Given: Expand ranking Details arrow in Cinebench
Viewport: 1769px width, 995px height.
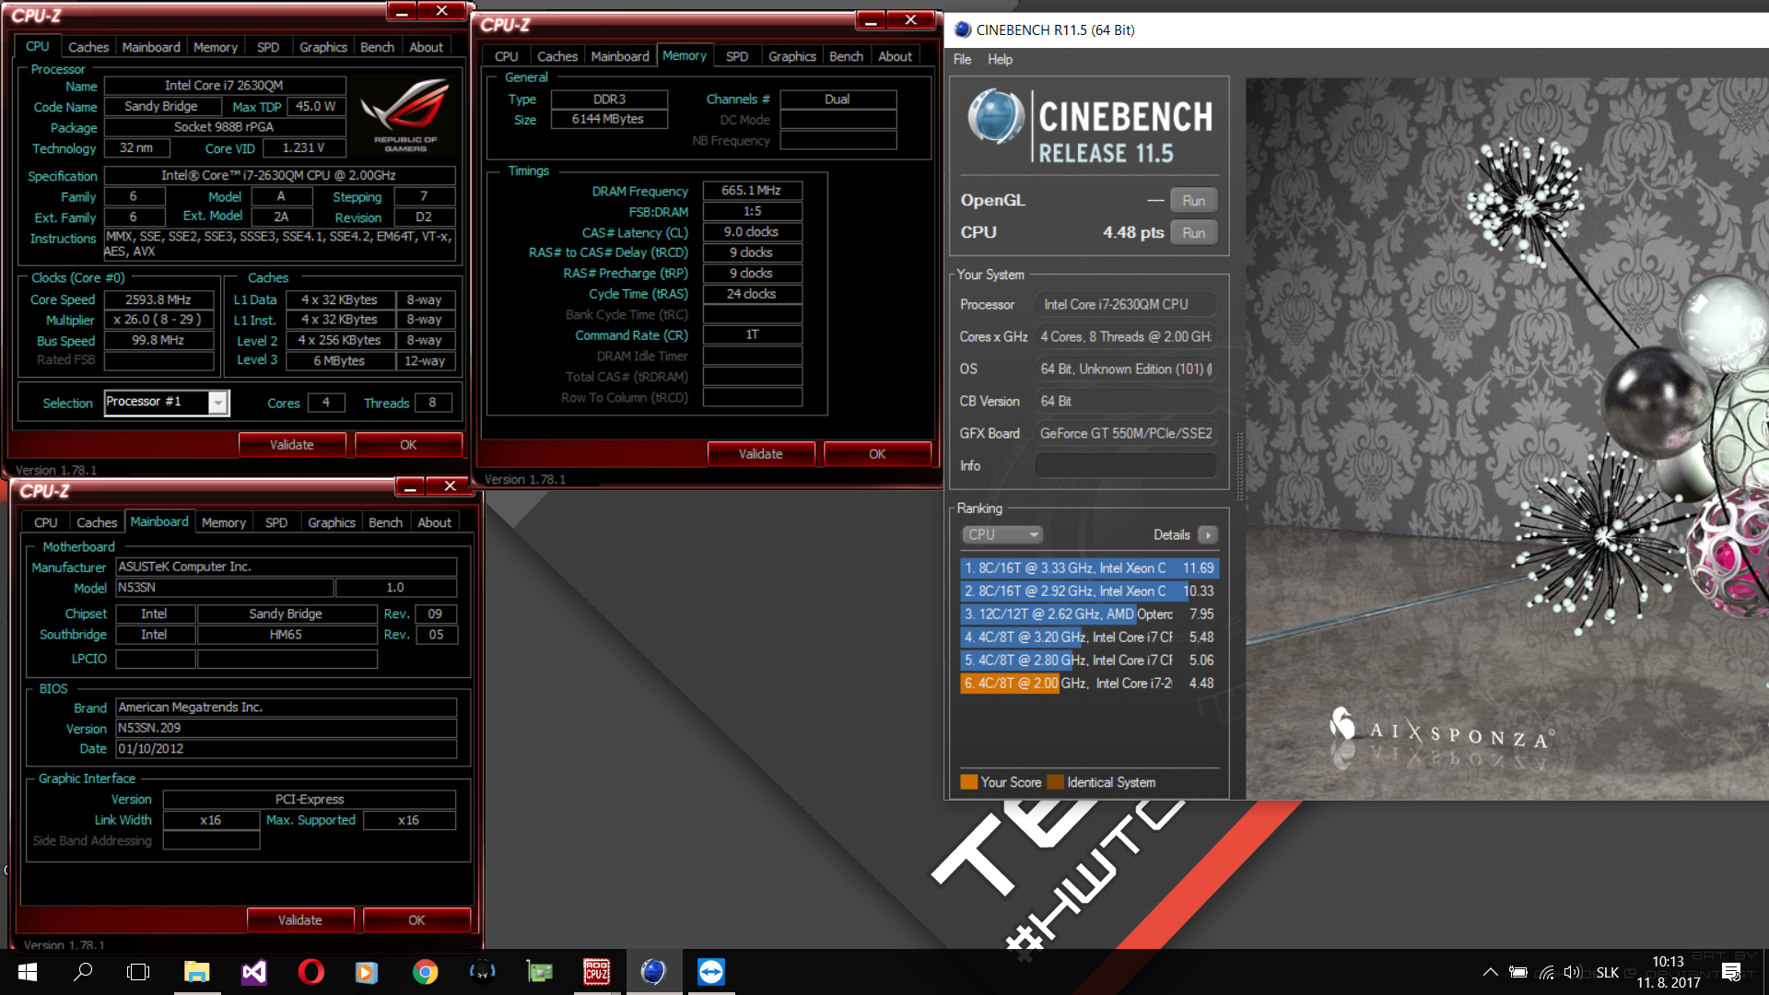Looking at the screenshot, I should [1208, 534].
